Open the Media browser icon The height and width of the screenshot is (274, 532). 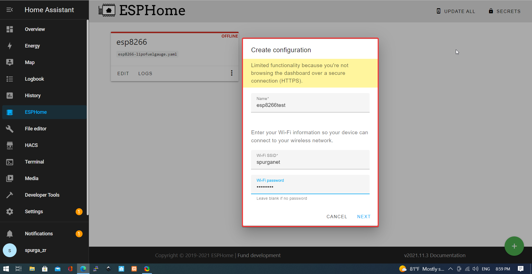tap(10, 178)
